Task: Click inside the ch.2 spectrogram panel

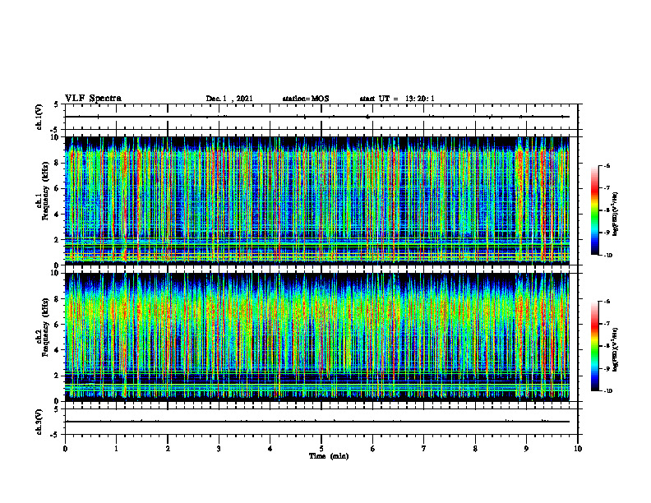Action: click(x=317, y=337)
